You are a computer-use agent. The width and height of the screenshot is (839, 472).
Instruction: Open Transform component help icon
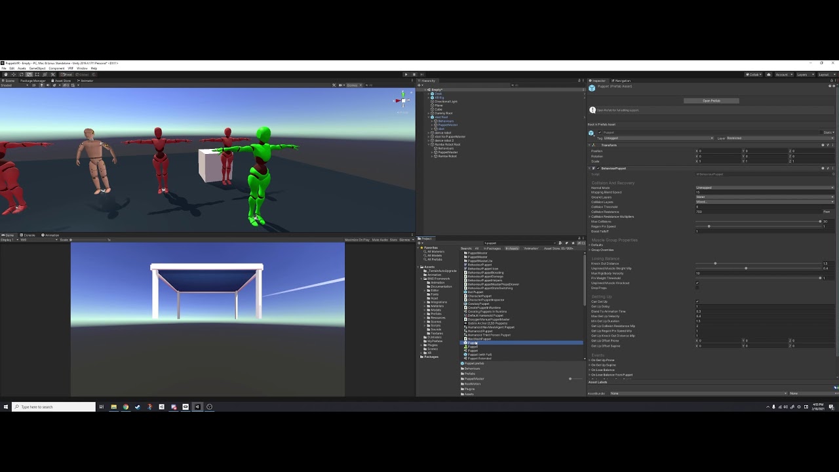point(823,145)
